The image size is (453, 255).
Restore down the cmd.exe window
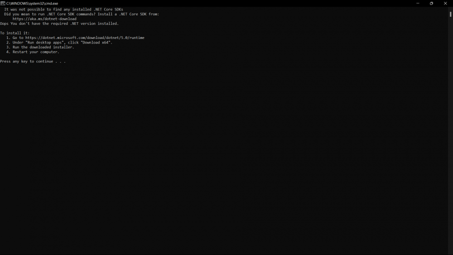pyautogui.click(x=431, y=3)
